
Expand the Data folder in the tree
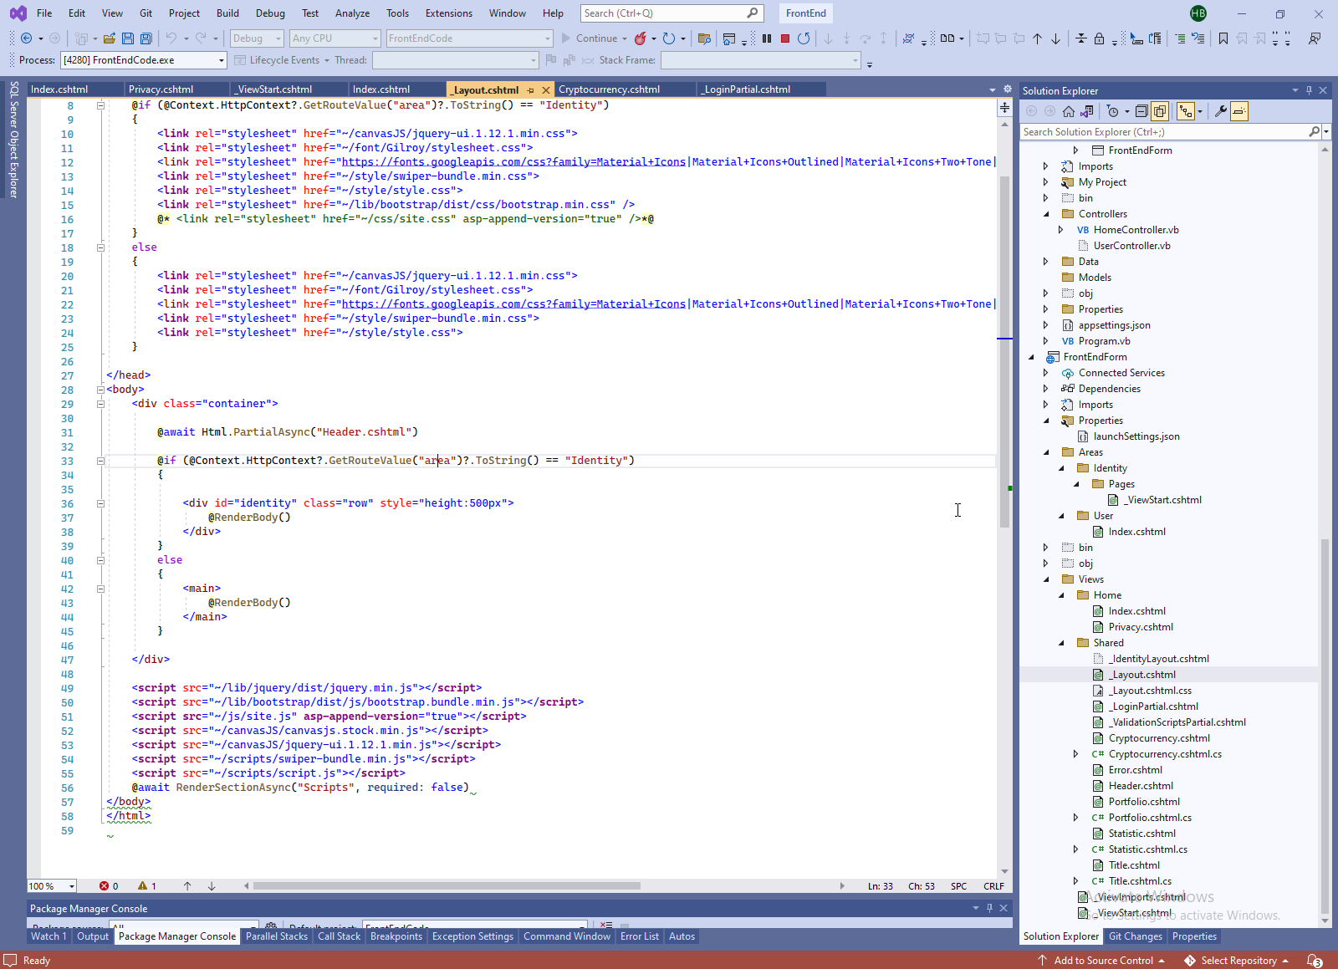coord(1046,262)
